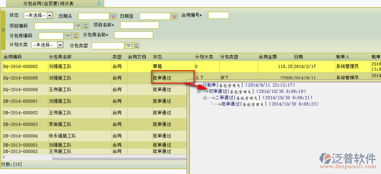Open the 日期至 calendar picker icon
Screen dimensions: 381x174
174,16
